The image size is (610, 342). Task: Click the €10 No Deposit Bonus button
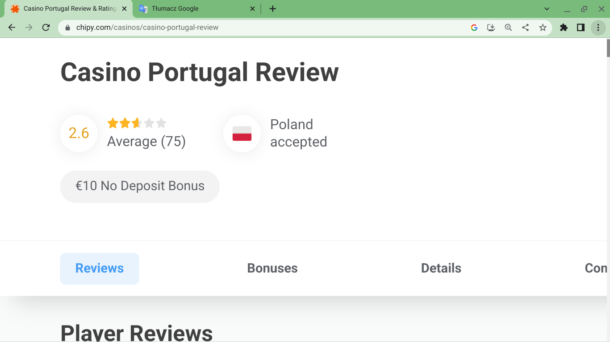(x=140, y=186)
